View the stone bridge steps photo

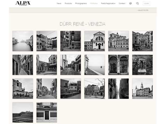[x=23, y=112]
